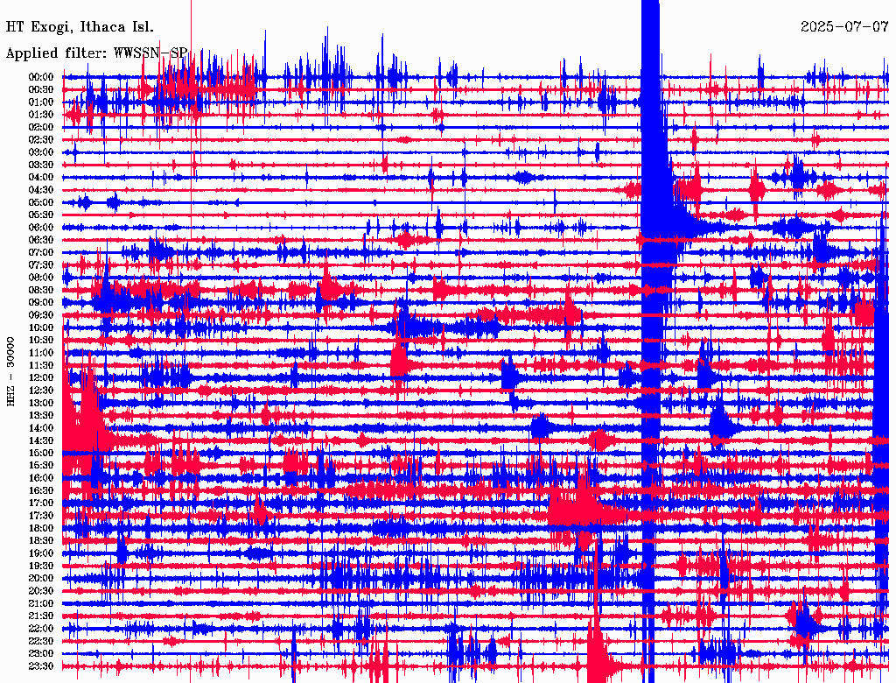Click the station title 'HT Exogi, Ithaca Isl.'
Viewport: 896px width, 683px height.
[x=80, y=27]
